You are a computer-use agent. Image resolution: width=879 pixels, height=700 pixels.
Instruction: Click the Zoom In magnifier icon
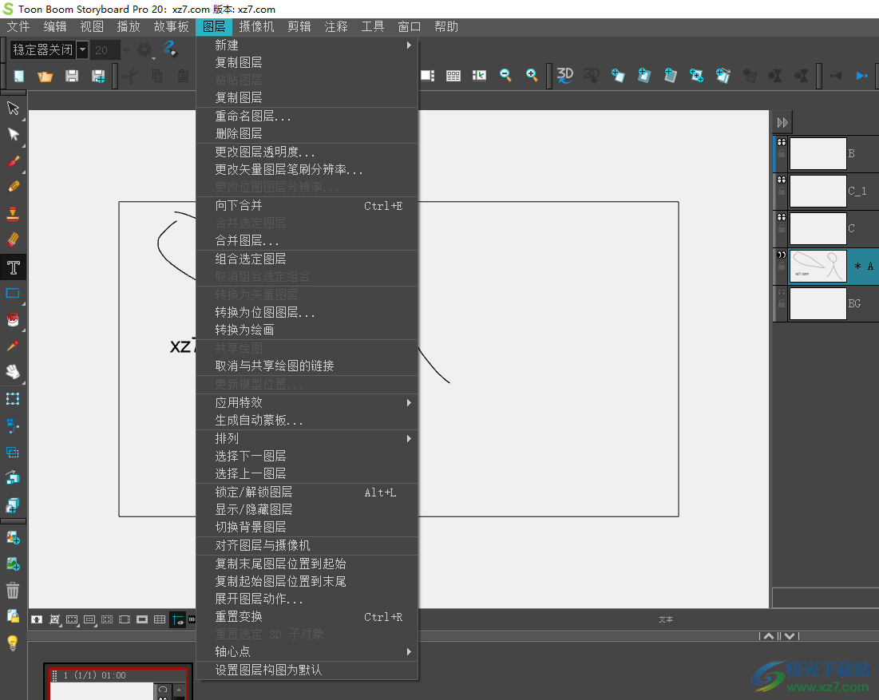[532, 75]
